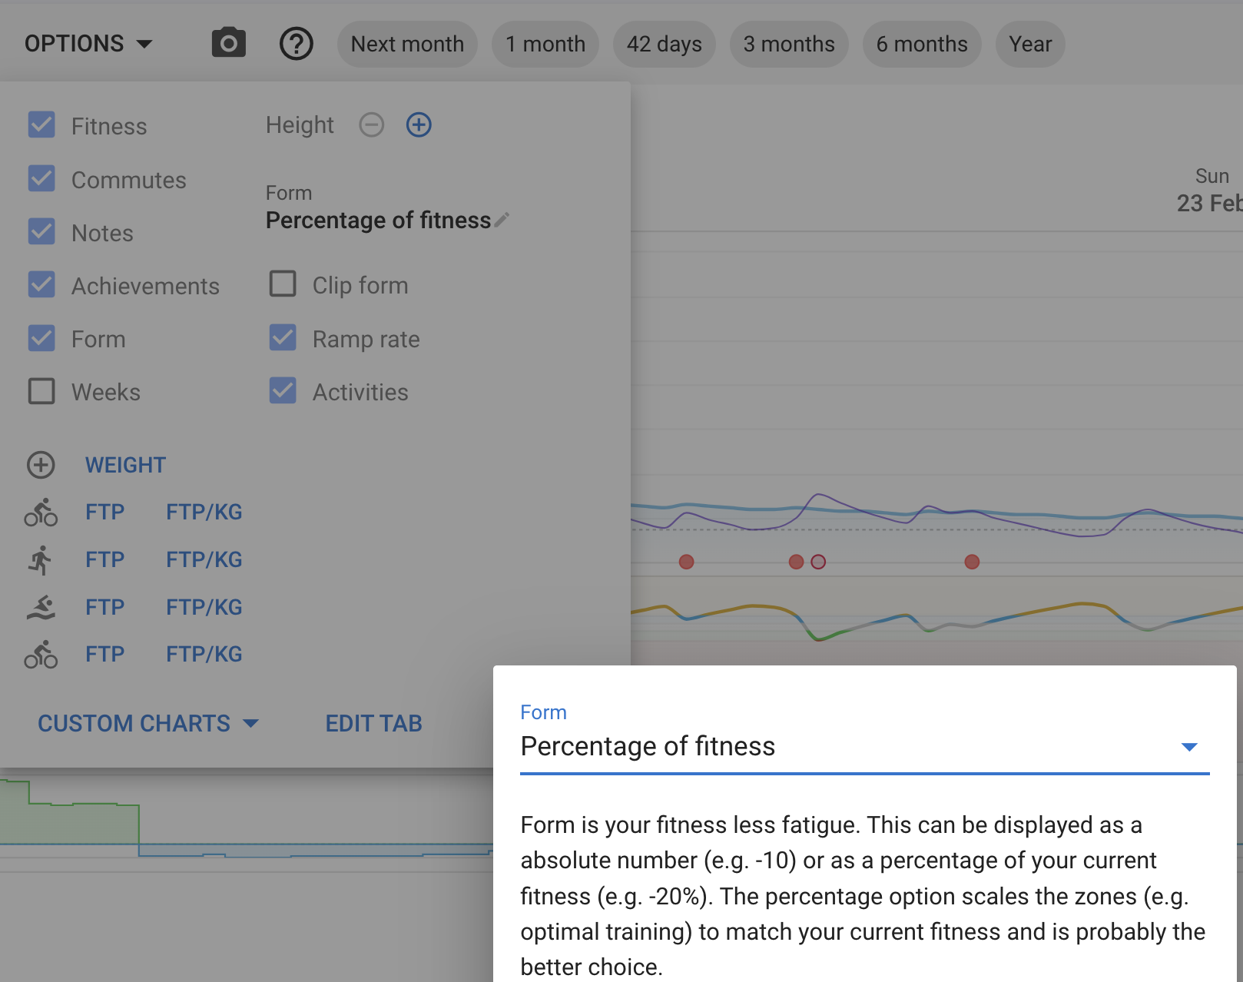Uncheck the Fitness checkbox
1243x982 pixels.
tap(41, 124)
